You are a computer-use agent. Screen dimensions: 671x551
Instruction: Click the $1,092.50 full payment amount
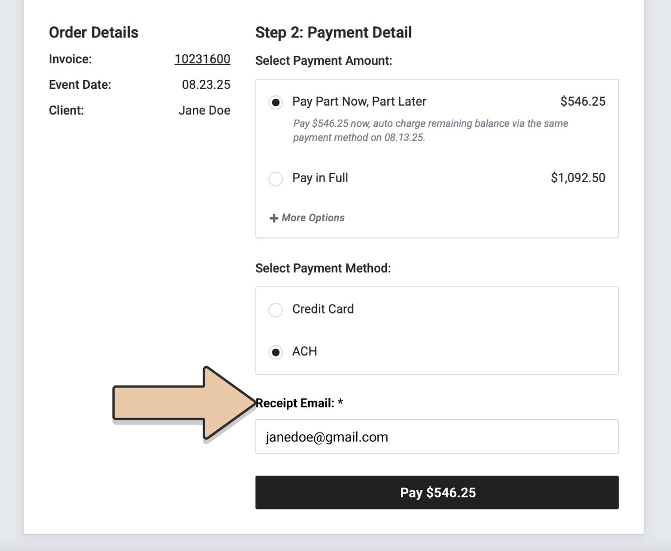pos(578,178)
